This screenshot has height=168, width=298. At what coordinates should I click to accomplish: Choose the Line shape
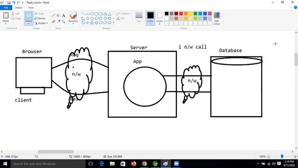[83, 14]
